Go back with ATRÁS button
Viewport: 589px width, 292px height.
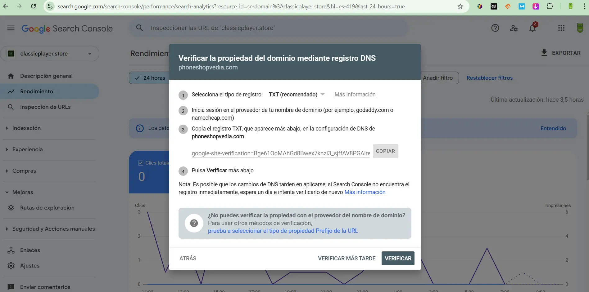(188, 258)
